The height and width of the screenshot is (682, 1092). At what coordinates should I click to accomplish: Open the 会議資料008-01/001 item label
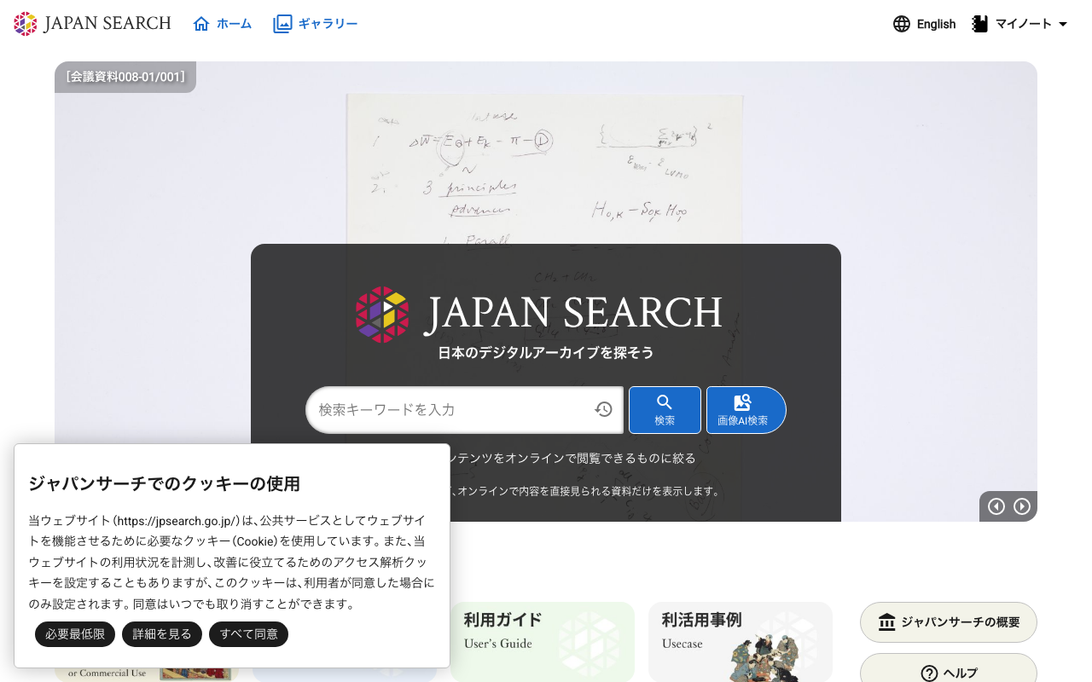[x=125, y=76]
